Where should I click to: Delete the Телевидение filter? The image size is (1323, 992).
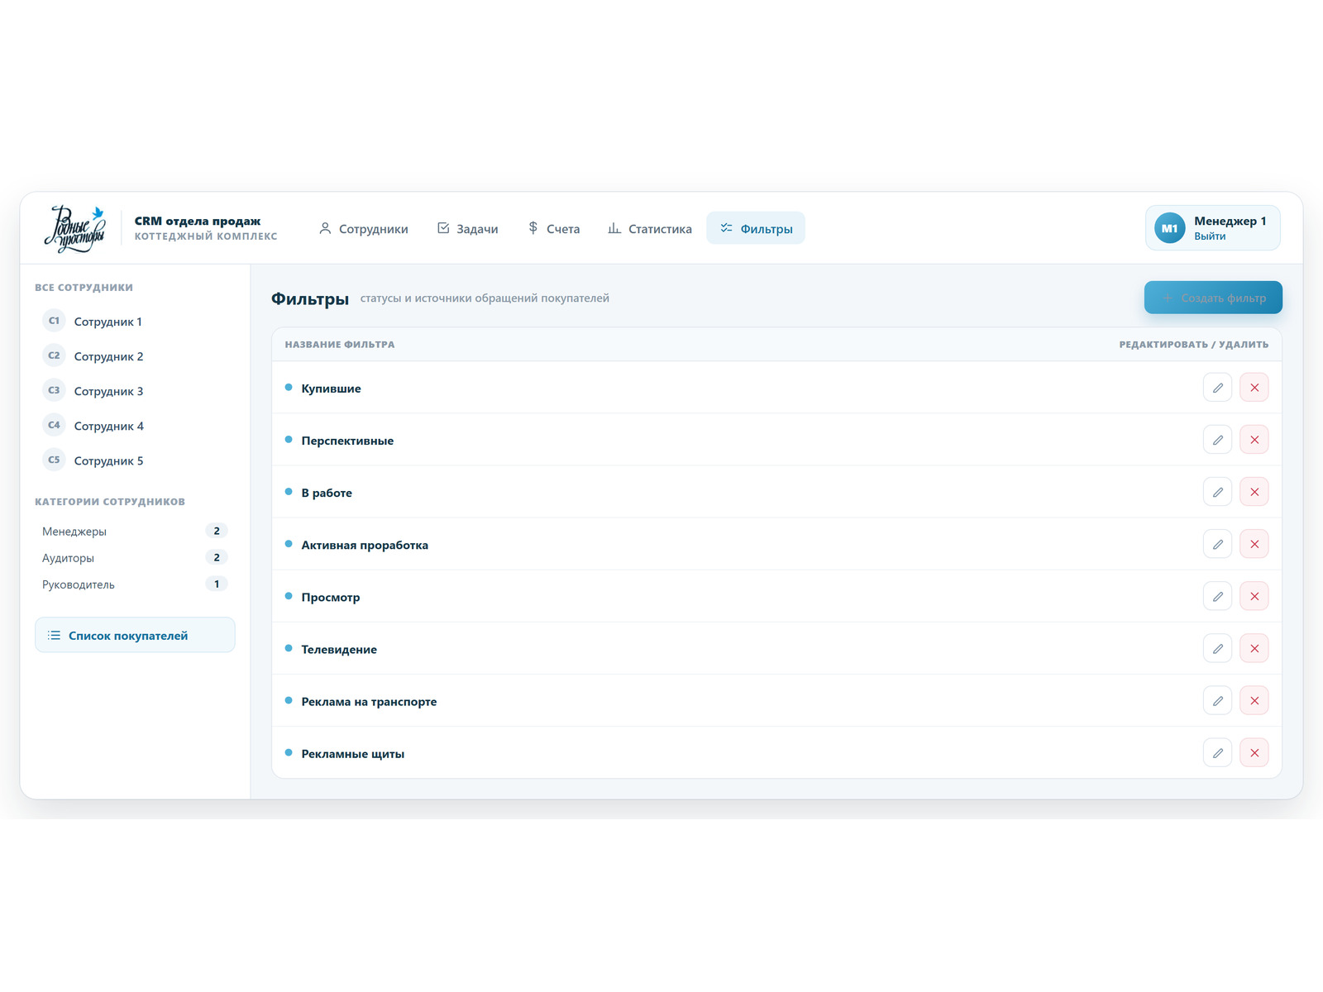tap(1254, 648)
